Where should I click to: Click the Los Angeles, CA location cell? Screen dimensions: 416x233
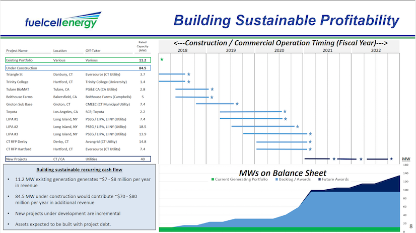(x=65, y=112)
